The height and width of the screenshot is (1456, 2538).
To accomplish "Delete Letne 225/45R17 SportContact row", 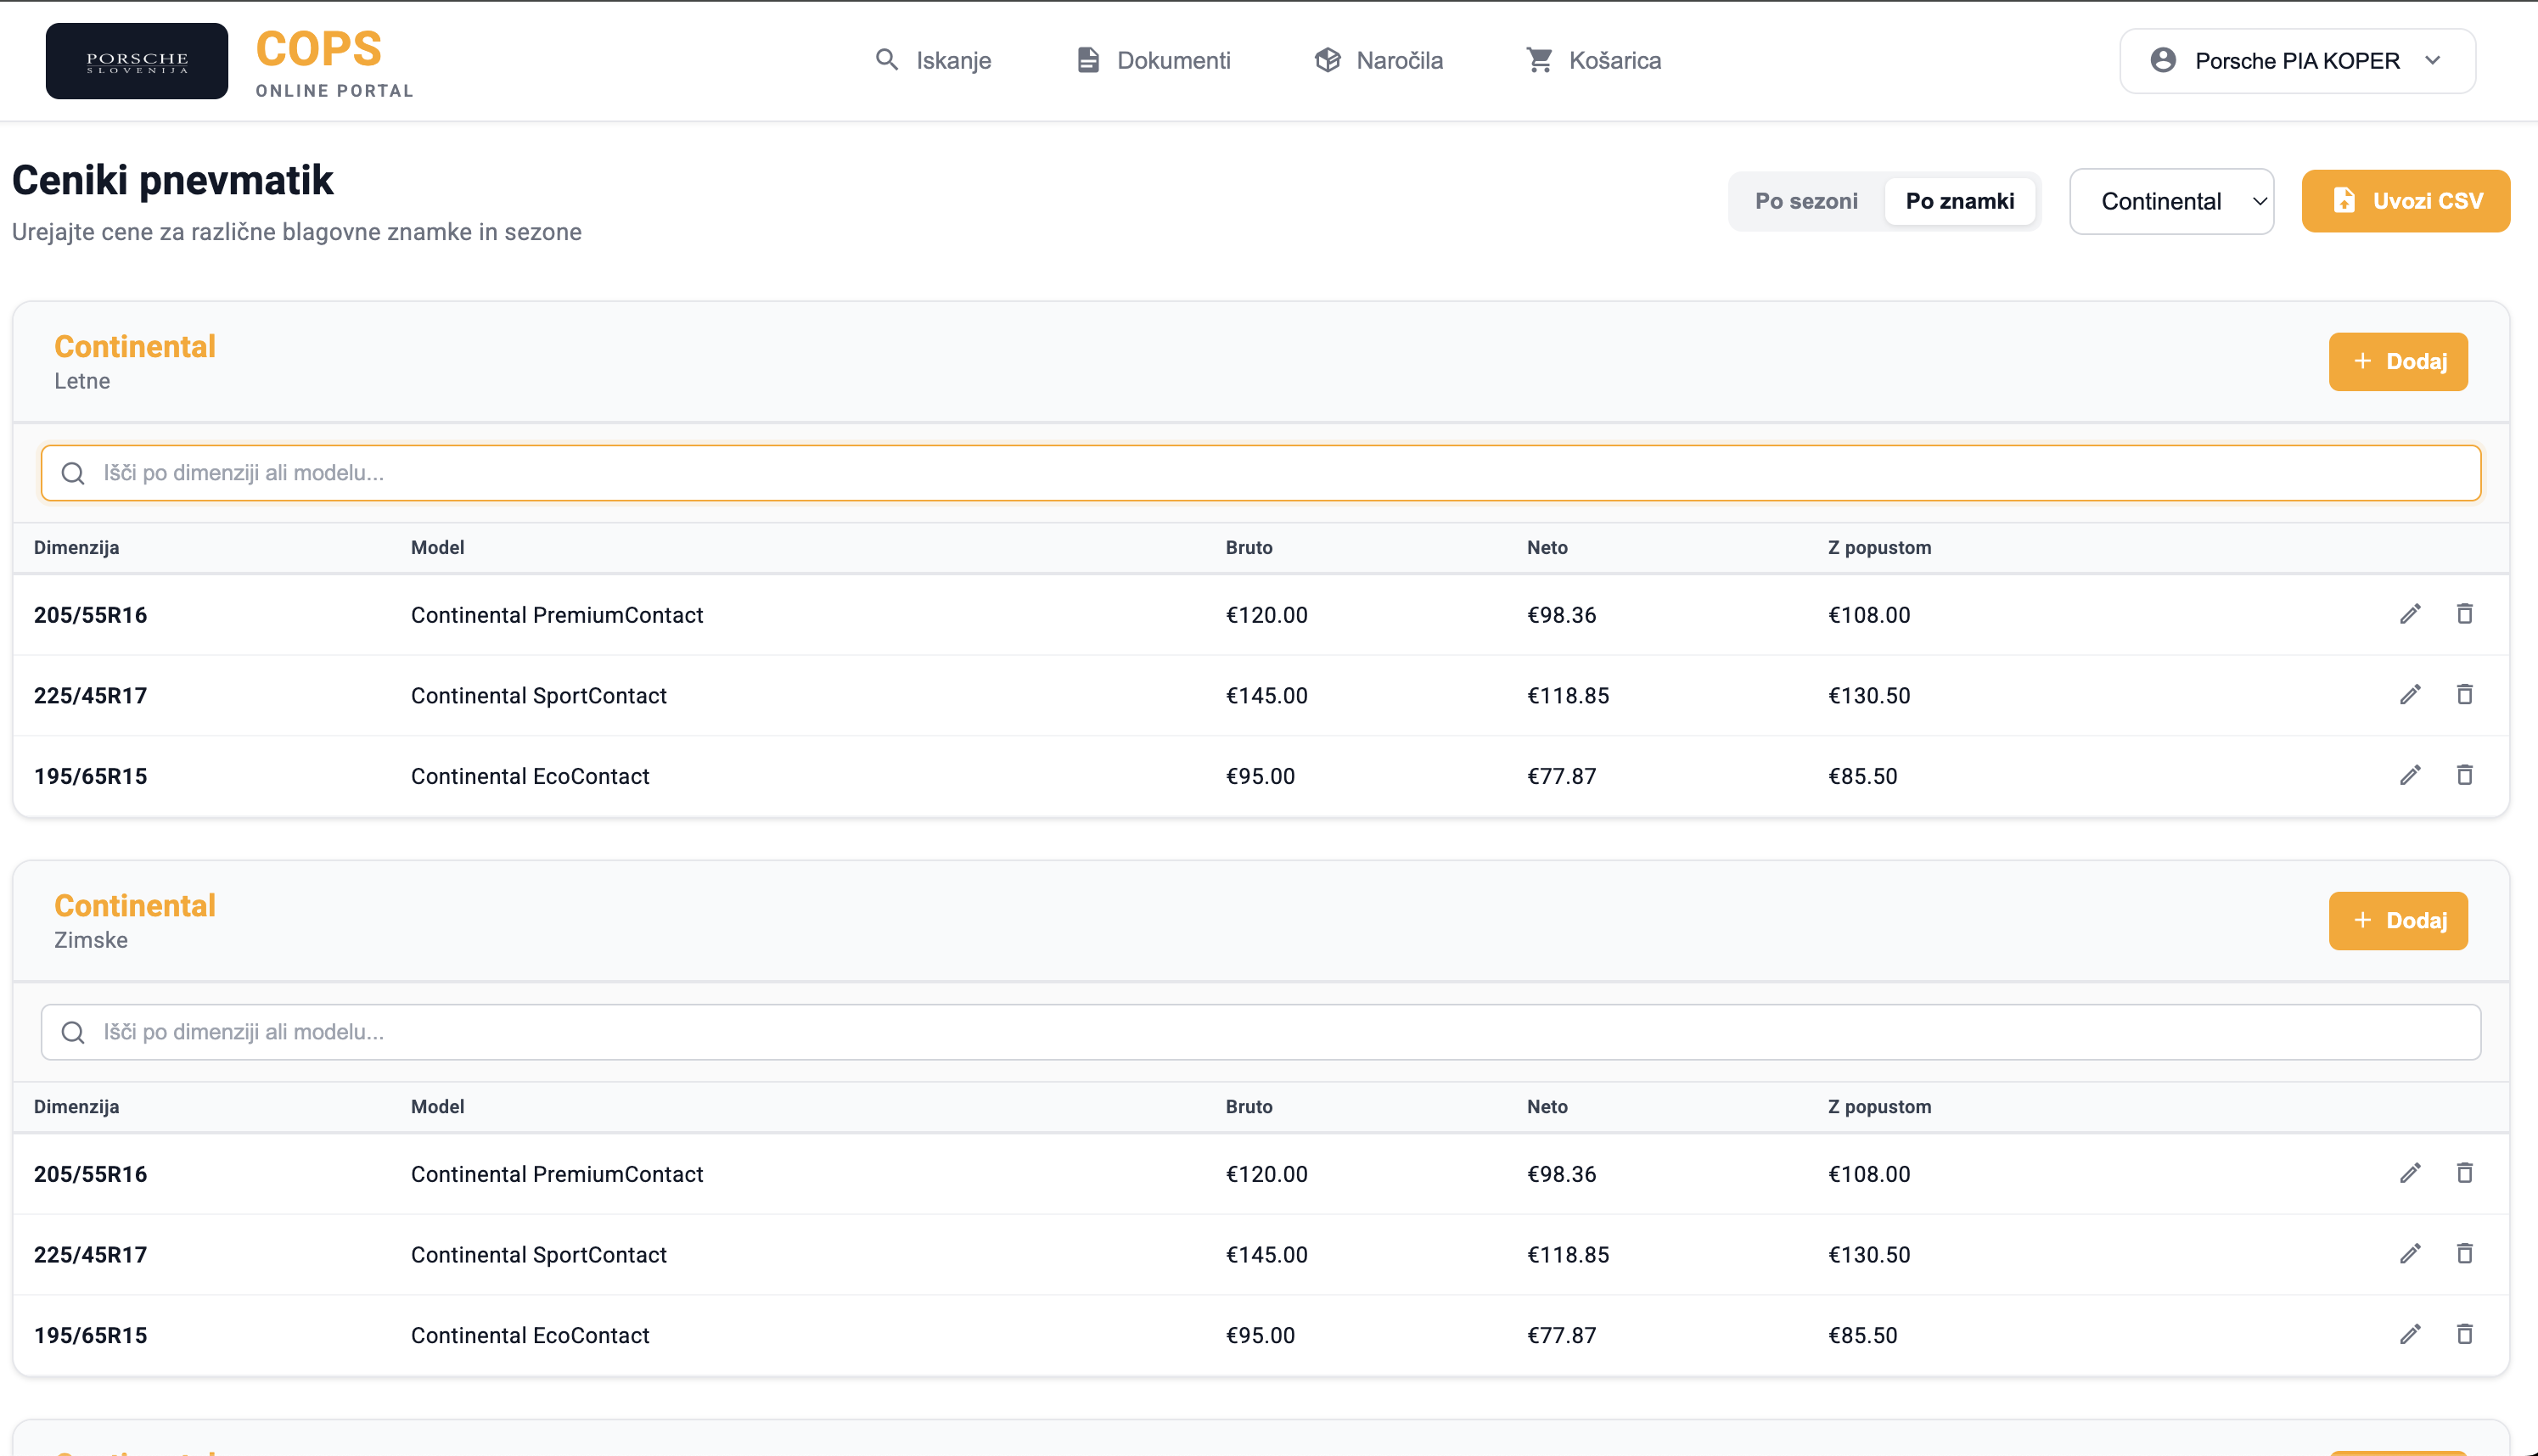I will coord(2465,695).
